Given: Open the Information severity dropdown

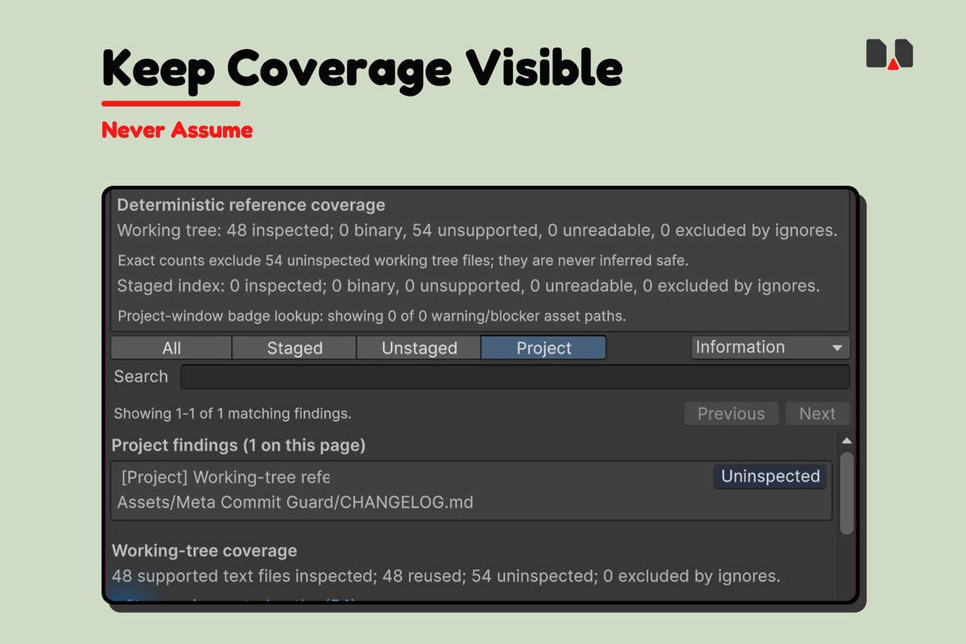Looking at the screenshot, I should 770,347.
